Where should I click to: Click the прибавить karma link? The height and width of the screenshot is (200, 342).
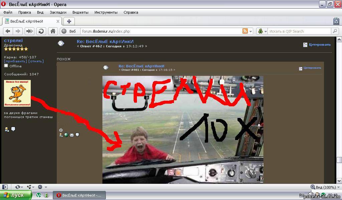point(15,61)
